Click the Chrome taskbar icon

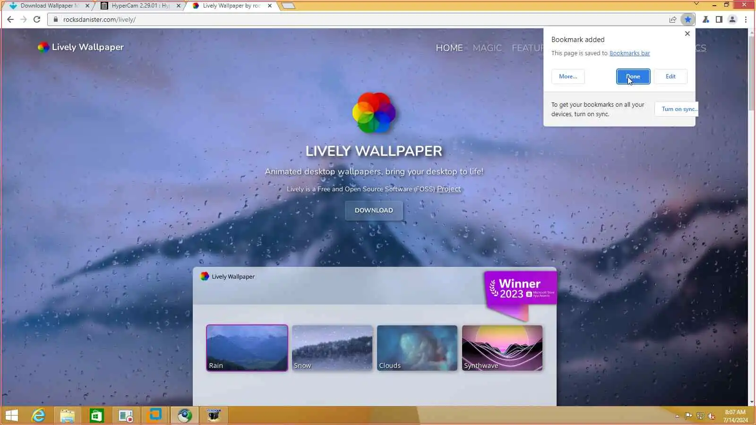pyautogui.click(x=185, y=416)
